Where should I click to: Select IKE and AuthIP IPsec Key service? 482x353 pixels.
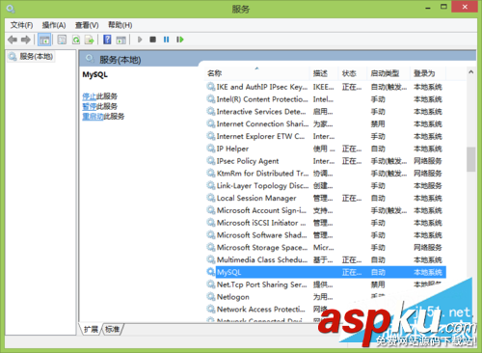(326, 87)
